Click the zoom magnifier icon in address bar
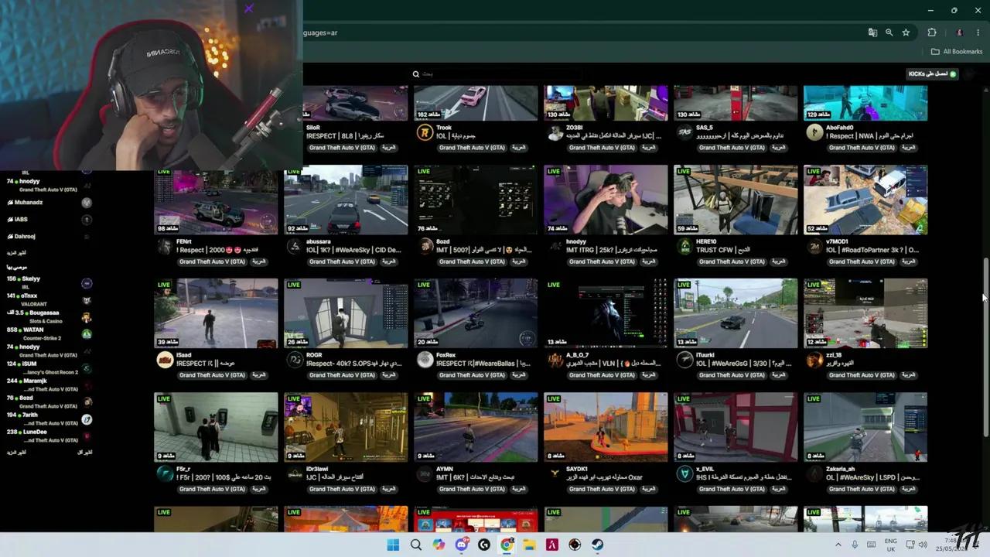Image resolution: width=990 pixels, height=557 pixels. [x=889, y=32]
